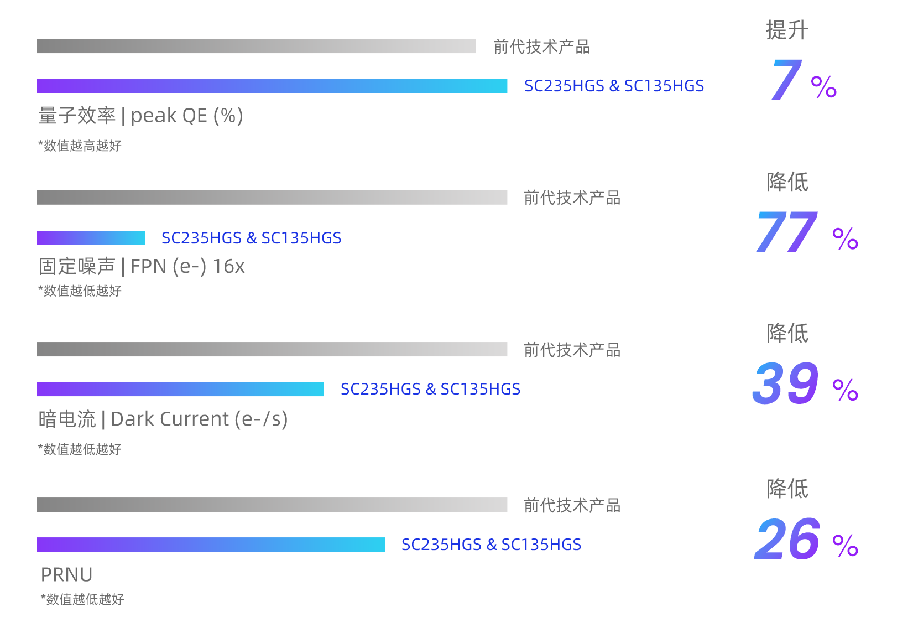
Task: Click the gray bar above Dark Current
Action: pyautogui.click(x=272, y=349)
